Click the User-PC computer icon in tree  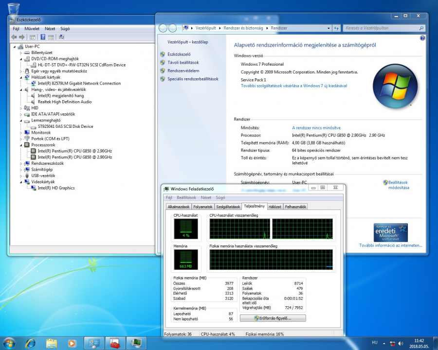20,47
